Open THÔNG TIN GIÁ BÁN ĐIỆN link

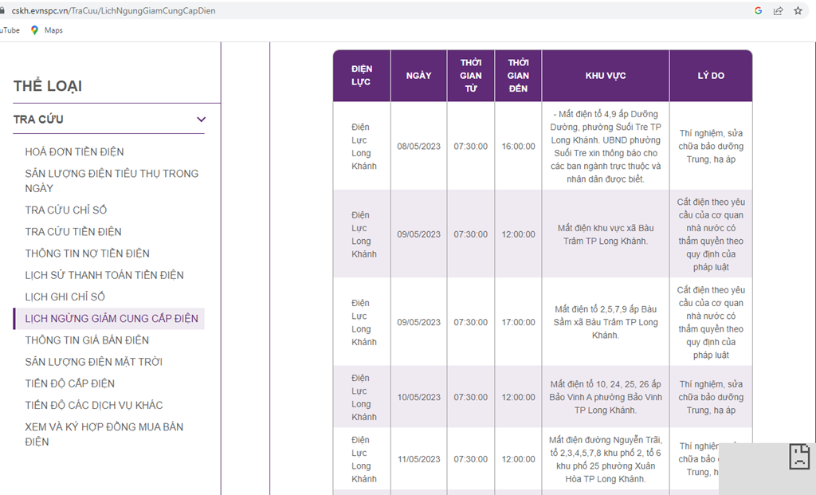[x=87, y=340]
